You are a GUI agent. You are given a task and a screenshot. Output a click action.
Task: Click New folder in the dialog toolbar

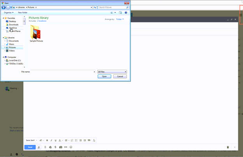coord(23,12)
